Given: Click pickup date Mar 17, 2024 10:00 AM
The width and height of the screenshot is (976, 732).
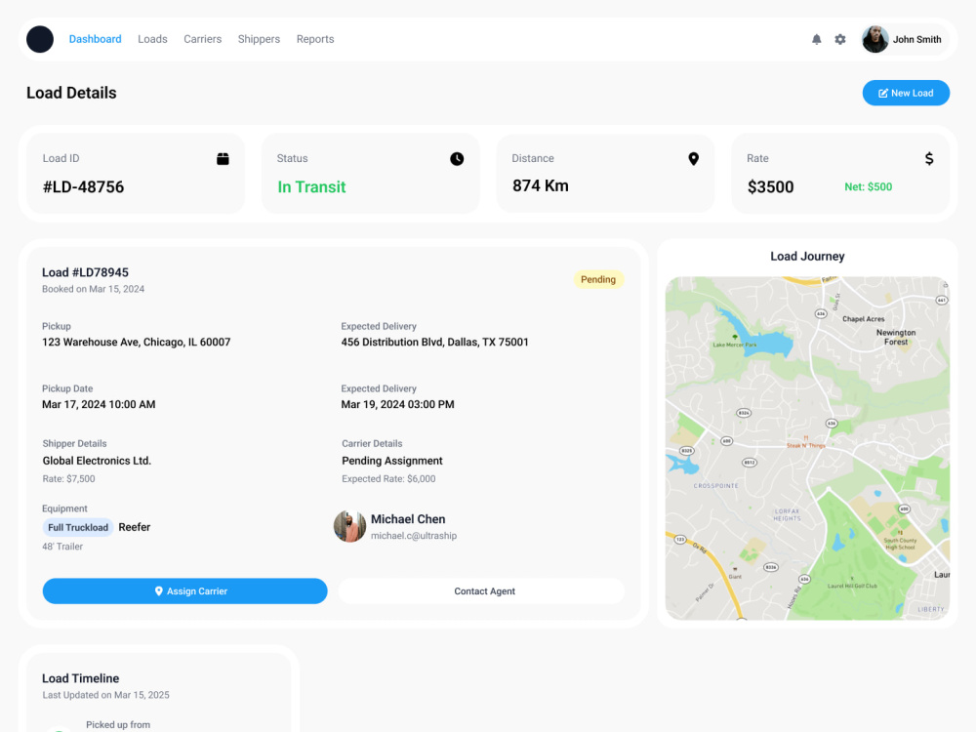Looking at the screenshot, I should [99, 404].
